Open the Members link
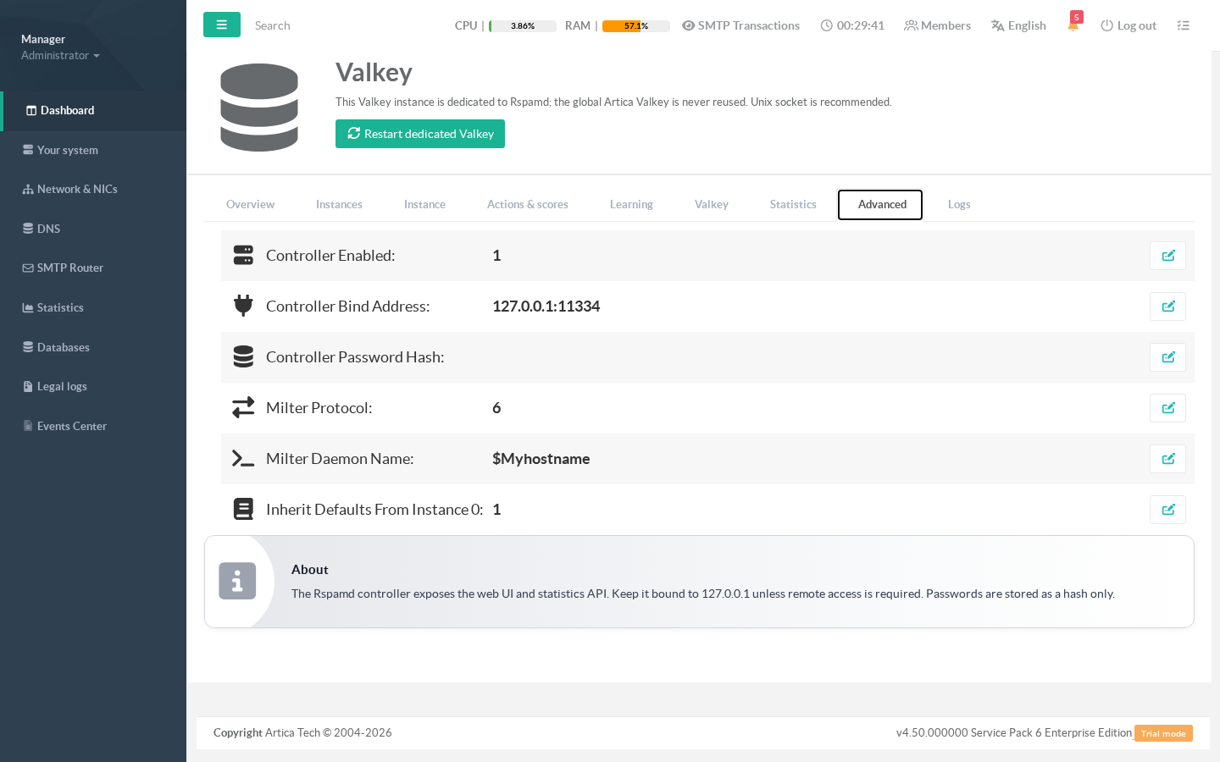The image size is (1220, 762). click(x=937, y=25)
